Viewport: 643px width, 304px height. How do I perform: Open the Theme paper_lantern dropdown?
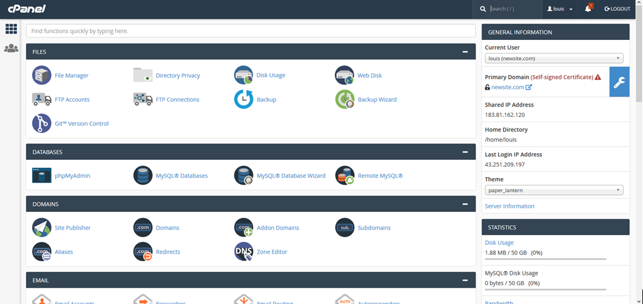554,190
